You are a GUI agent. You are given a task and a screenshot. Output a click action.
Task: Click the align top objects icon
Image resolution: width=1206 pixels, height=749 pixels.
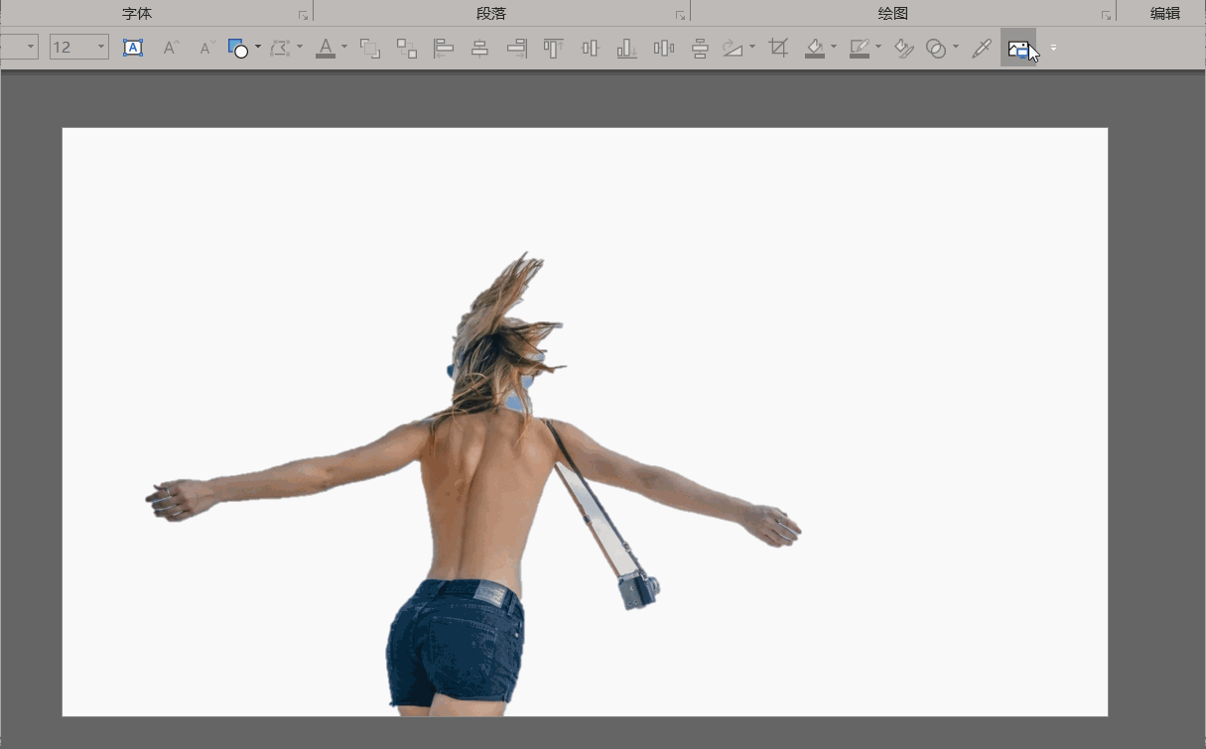pyautogui.click(x=553, y=48)
